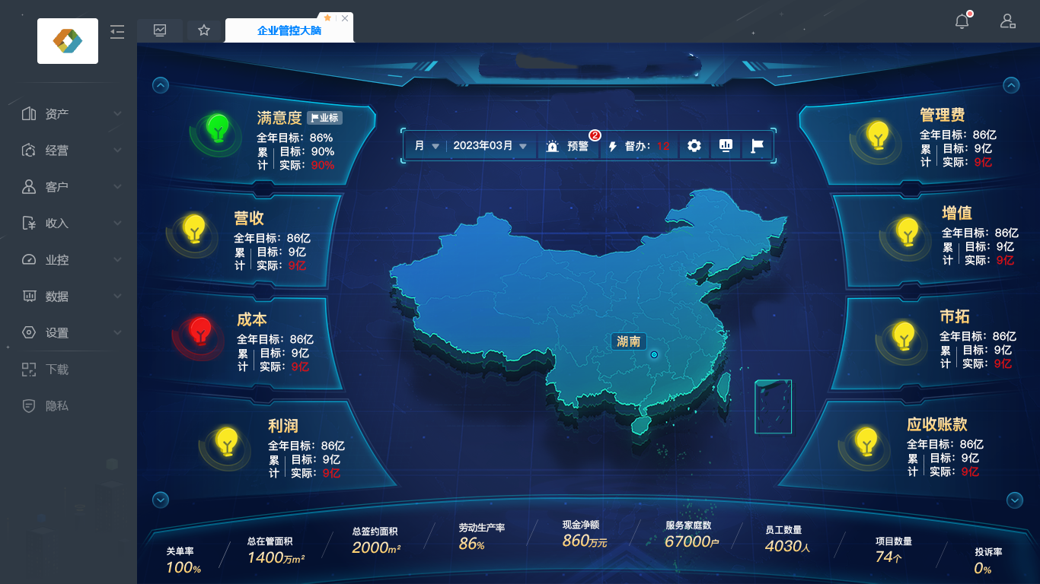The height and width of the screenshot is (584, 1040).
Task: Click the 业控 gauge icon
Action: pos(29,259)
